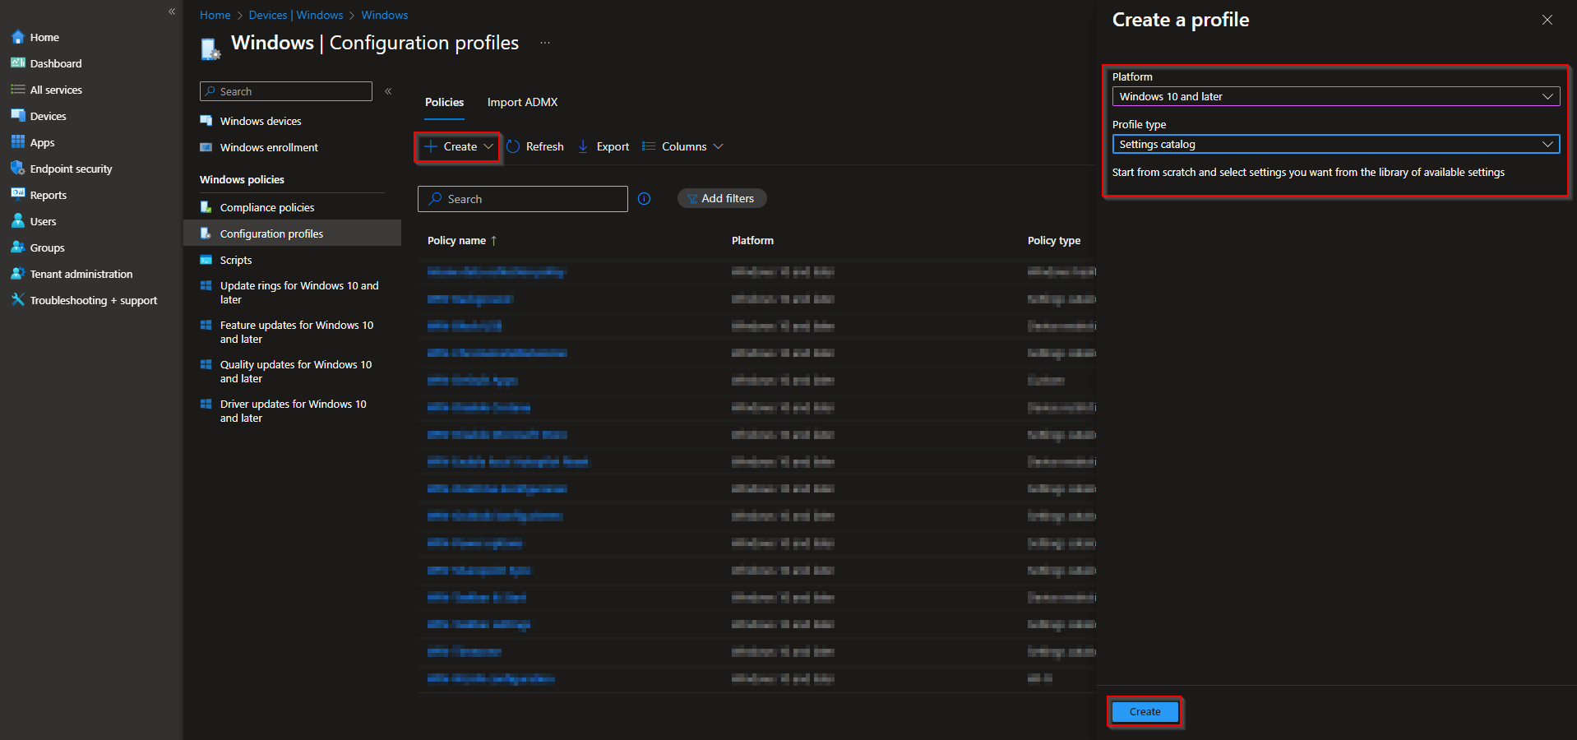The height and width of the screenshot is (740, 1577).
Task: Open the Reports section
Action: [x=47, y=194]
